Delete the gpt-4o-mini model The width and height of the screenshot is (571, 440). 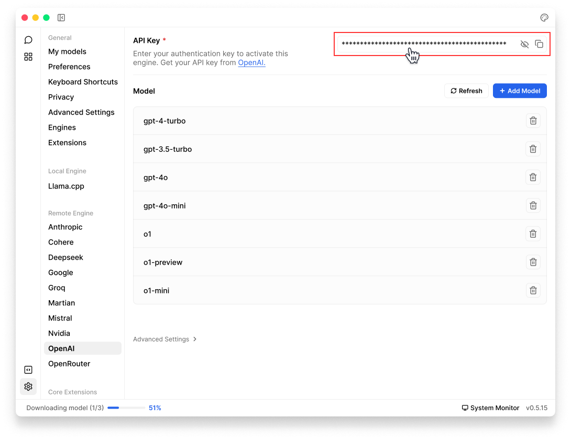(533, 205)
